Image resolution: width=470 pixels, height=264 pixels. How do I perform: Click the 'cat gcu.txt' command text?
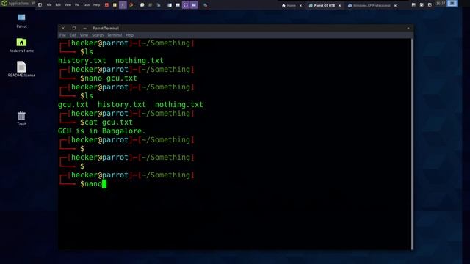[109, 122]
